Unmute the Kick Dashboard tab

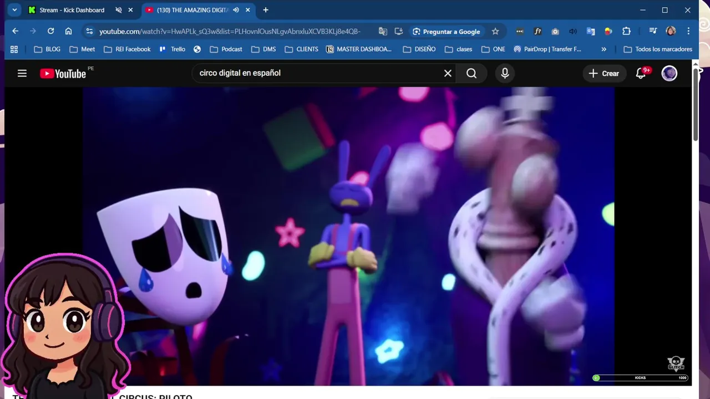(119, 10)
